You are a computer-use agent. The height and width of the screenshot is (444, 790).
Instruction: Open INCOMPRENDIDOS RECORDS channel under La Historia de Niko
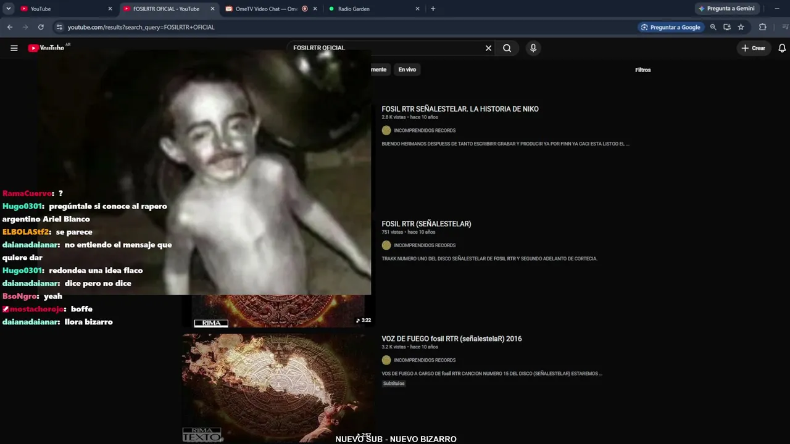point(425,131)
